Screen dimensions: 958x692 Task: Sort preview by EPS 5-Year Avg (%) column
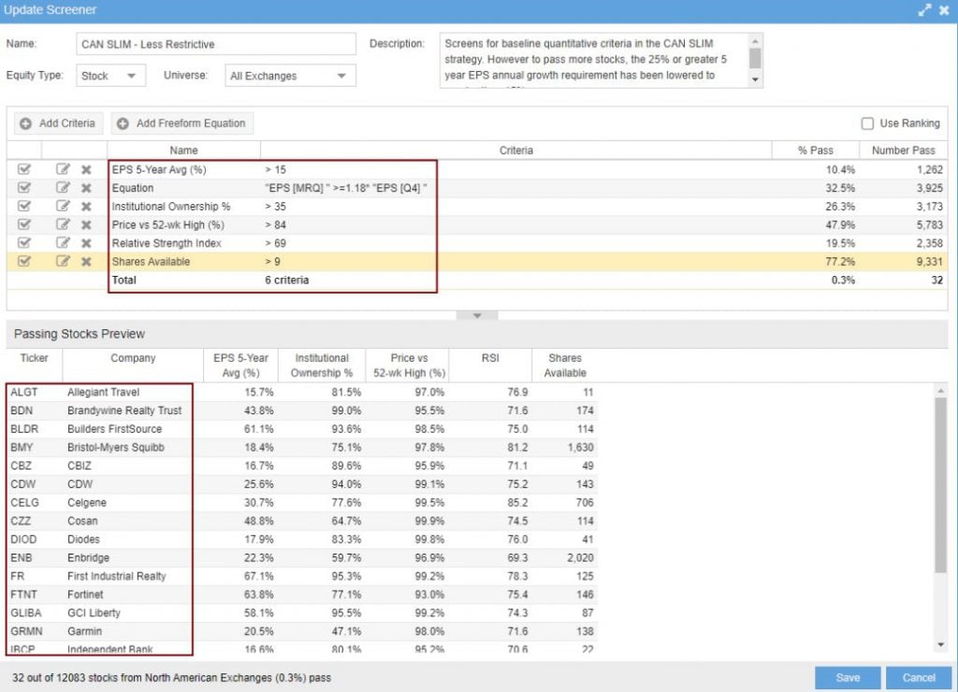[x=240, y=365]
